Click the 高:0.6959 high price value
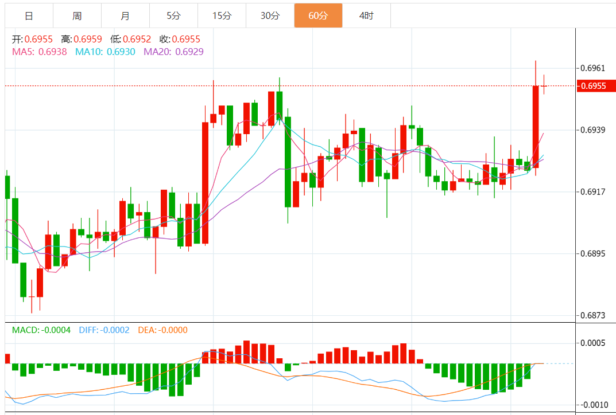Image resolution: width=616 pixels, height=415 pixels. pyautogui.click(x=82, y=39)
